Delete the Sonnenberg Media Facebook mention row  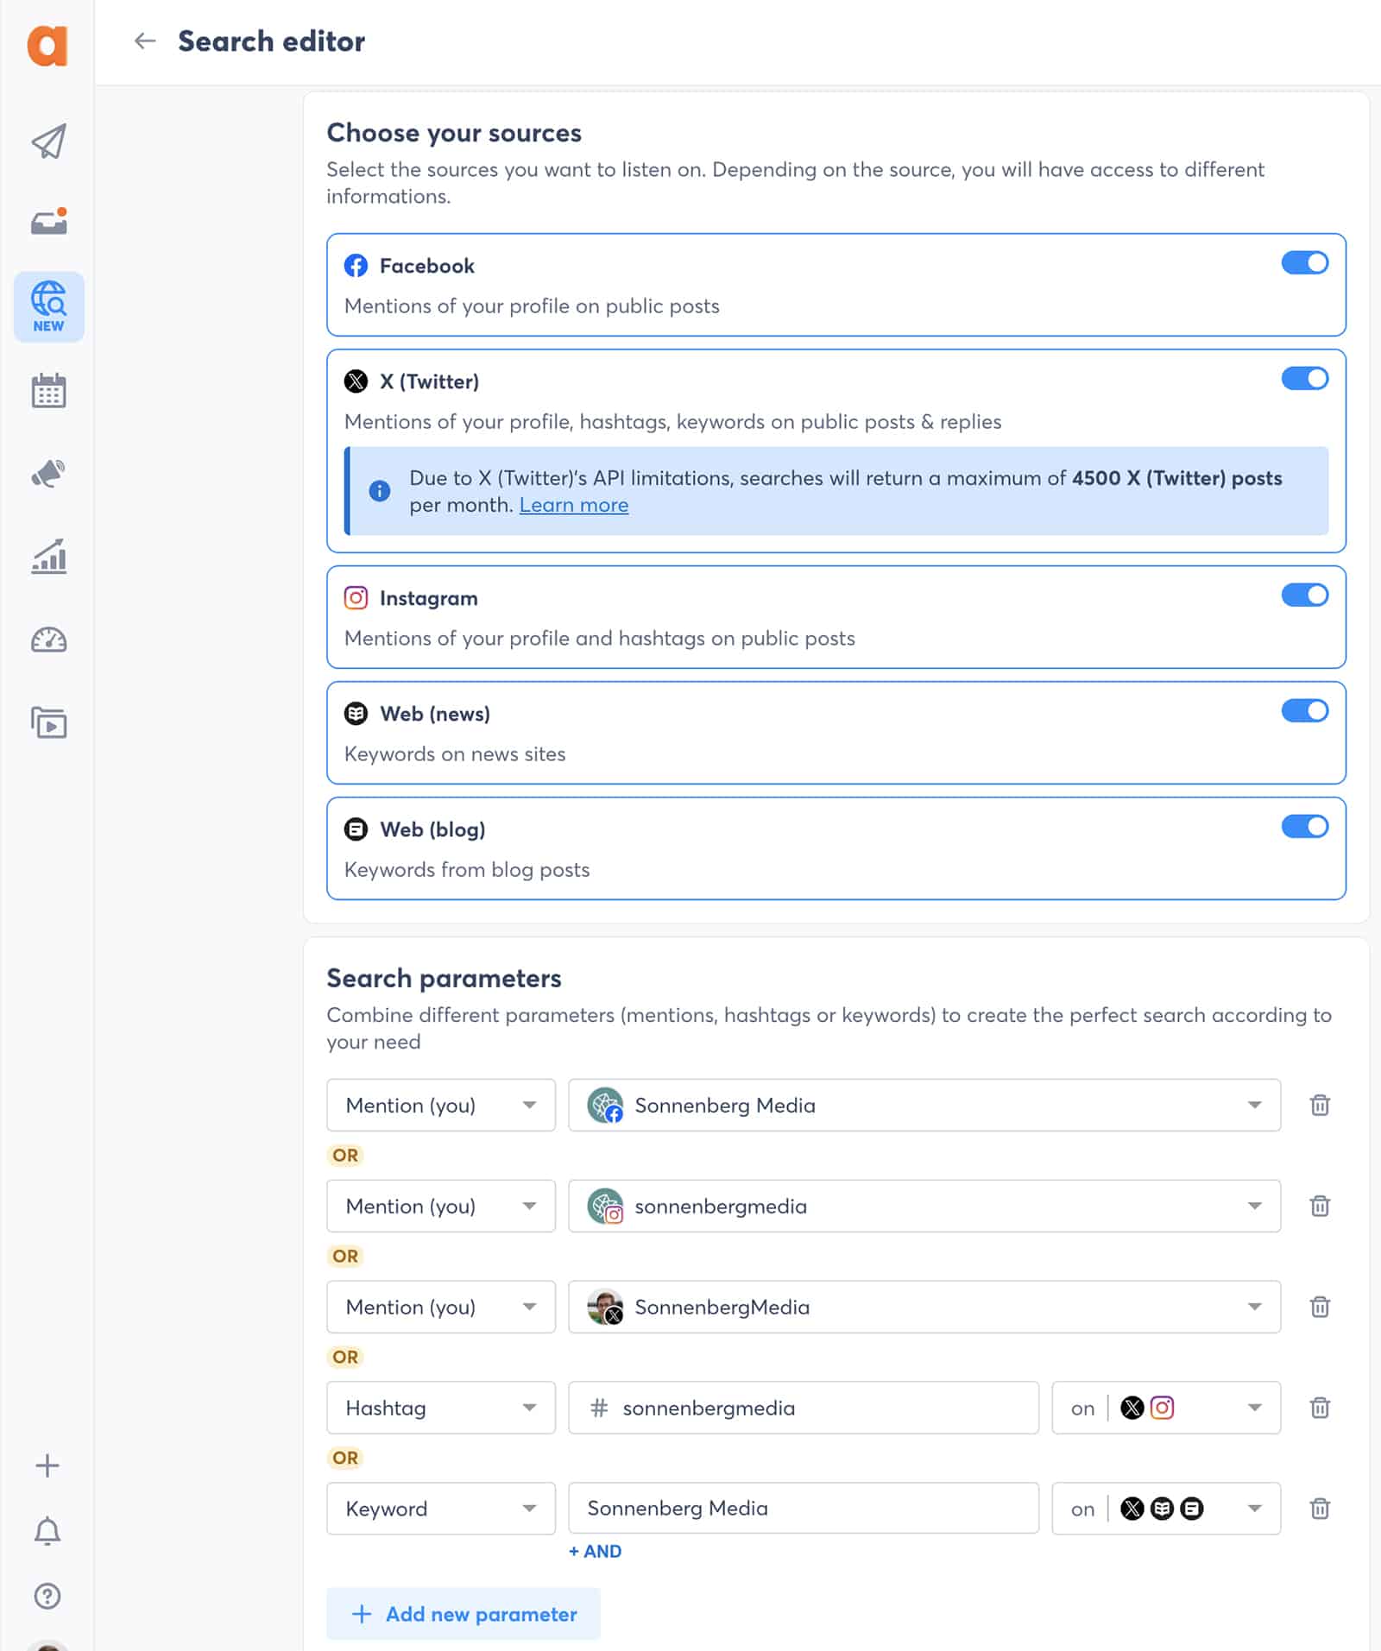[1319, 1105]
